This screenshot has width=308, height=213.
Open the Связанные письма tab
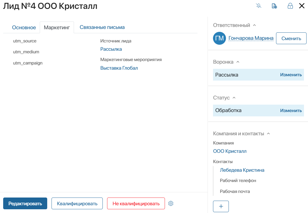pyautogui.click(x=102, y=27)
